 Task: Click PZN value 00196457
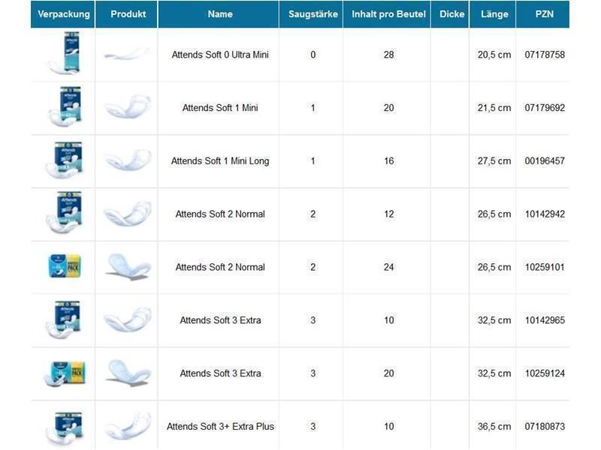(545, 161)
